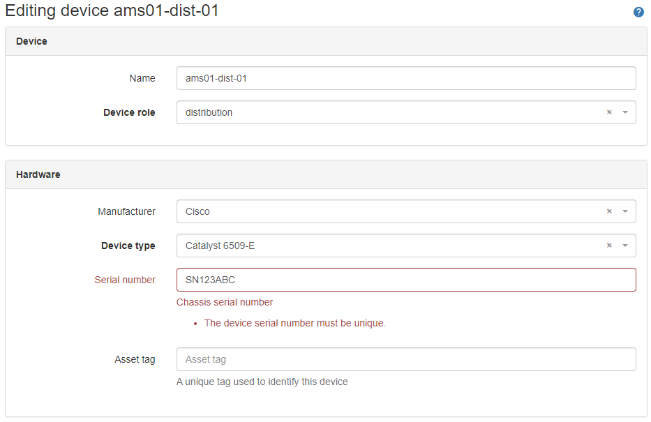
Task: Click the bold Device role label
Action: click(129, 112)
